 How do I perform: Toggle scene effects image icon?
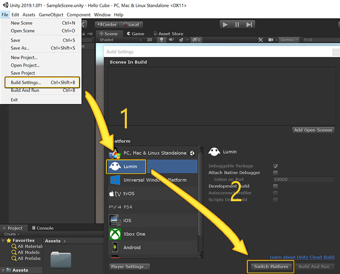pos(181,40)
